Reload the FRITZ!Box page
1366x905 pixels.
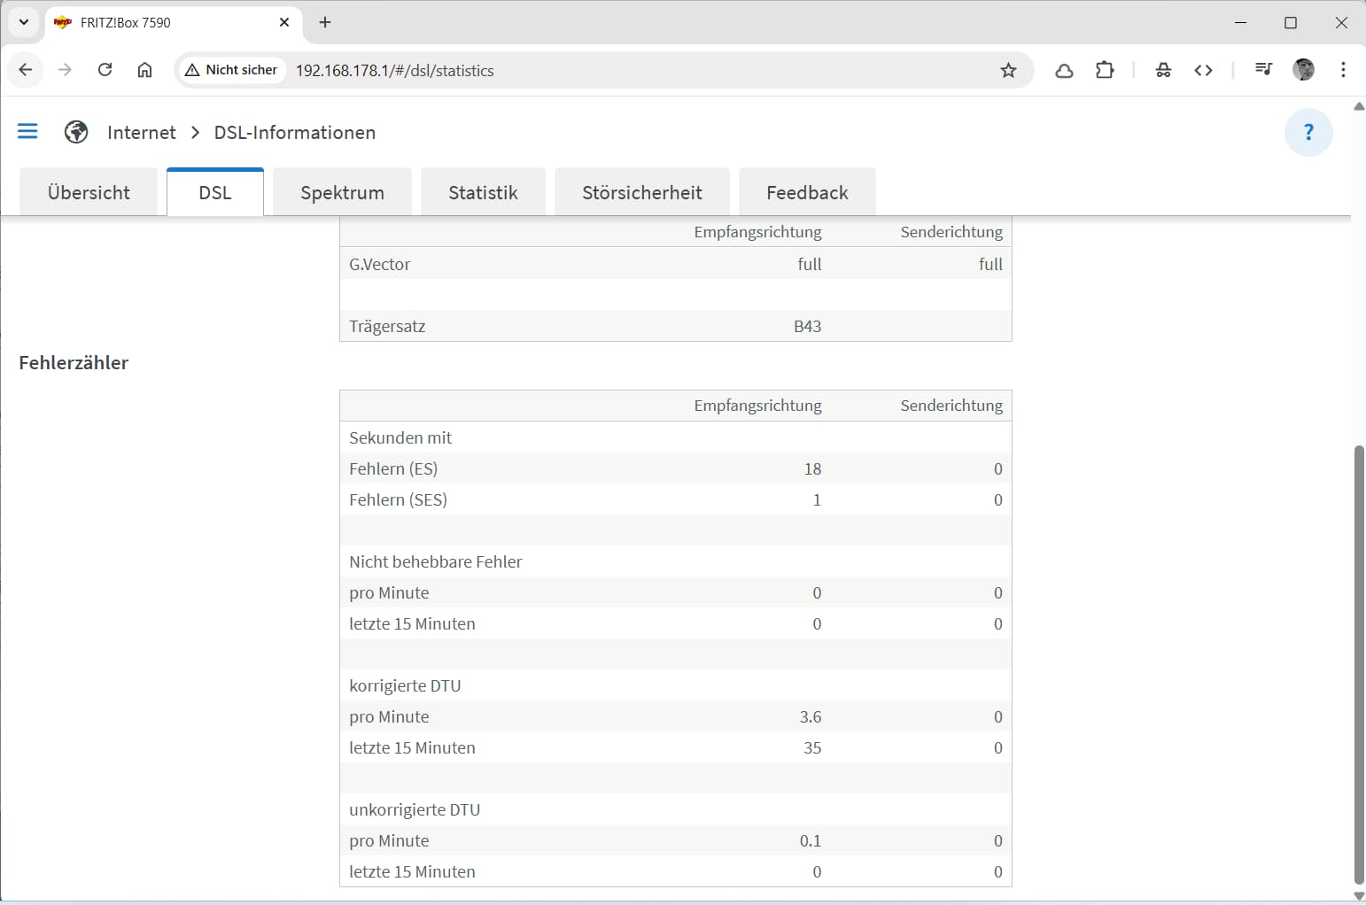[x=105, y=70]
